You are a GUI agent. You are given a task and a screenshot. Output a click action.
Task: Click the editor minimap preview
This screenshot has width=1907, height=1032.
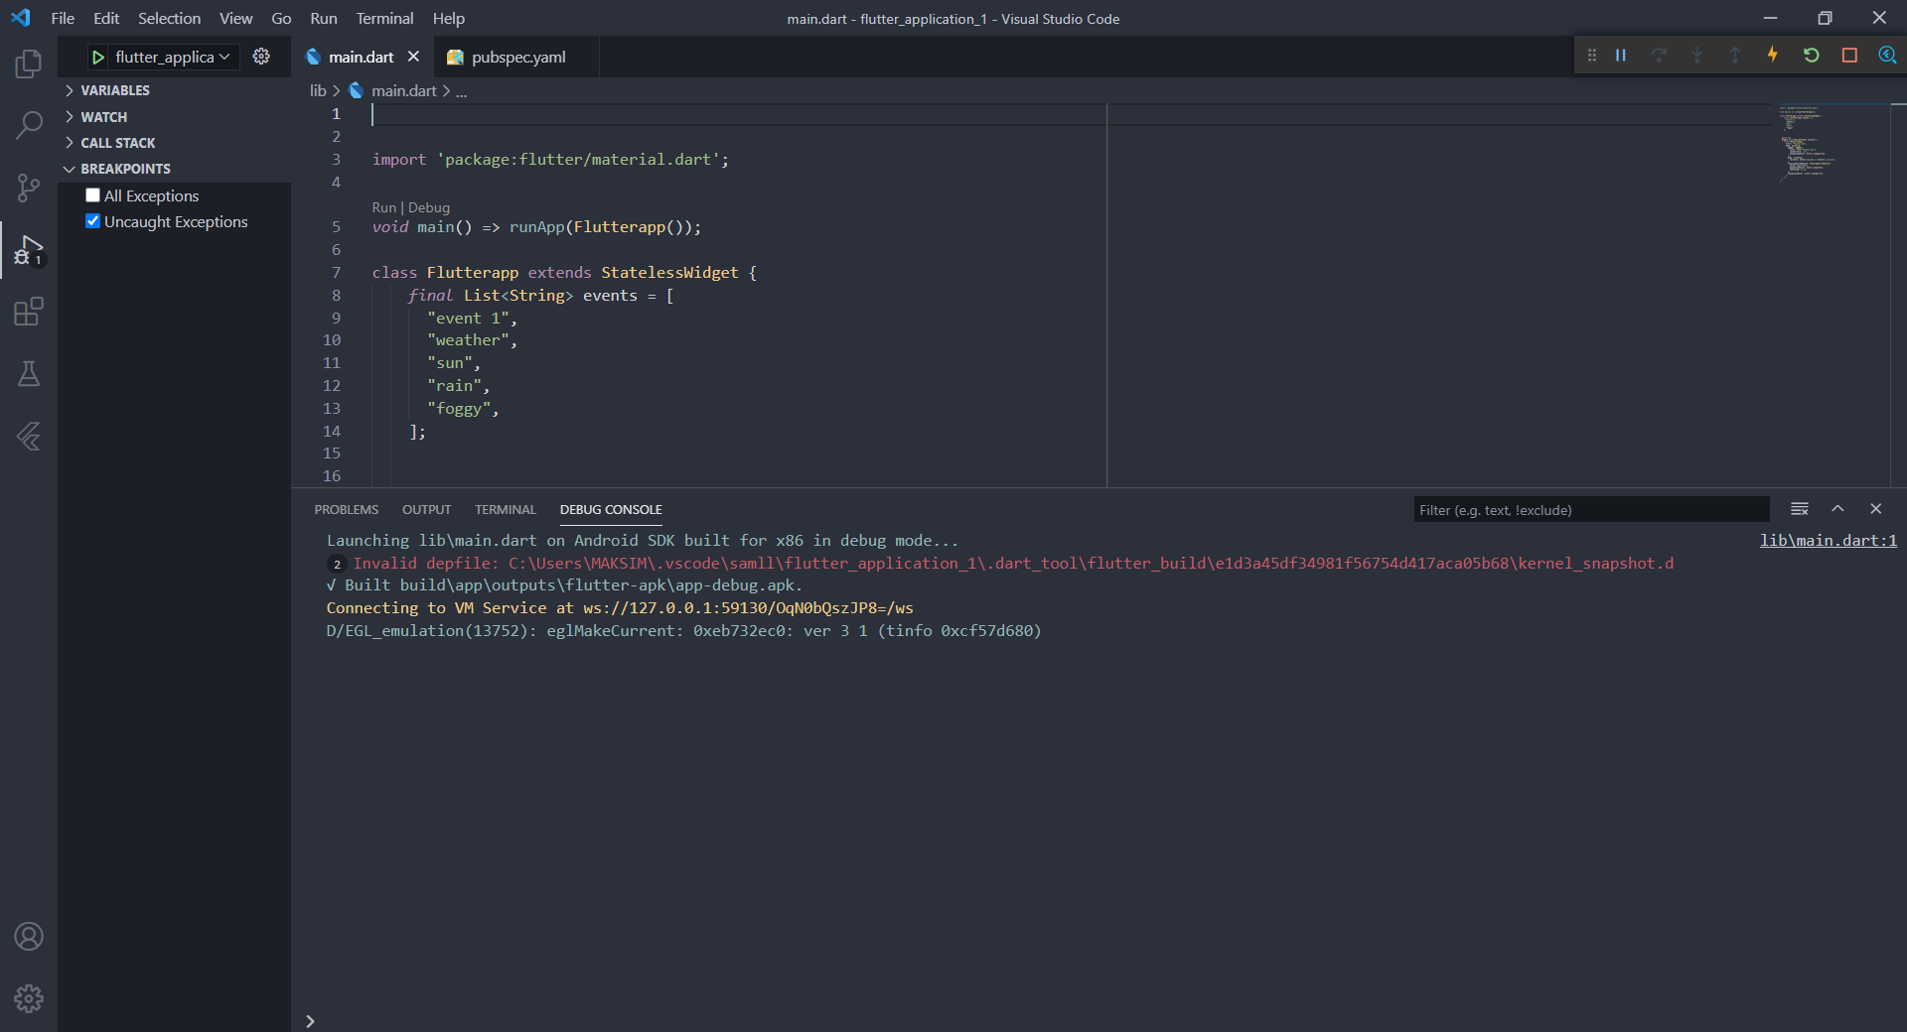point(1834,144)
